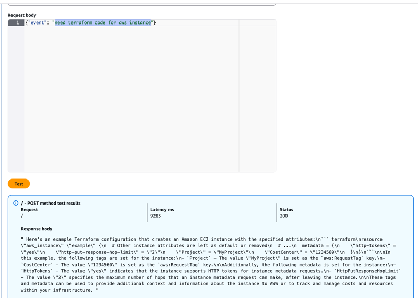Click the editor's right margin column
The width and height of the screenshot is (418, 298).
[x=257, y=99]
